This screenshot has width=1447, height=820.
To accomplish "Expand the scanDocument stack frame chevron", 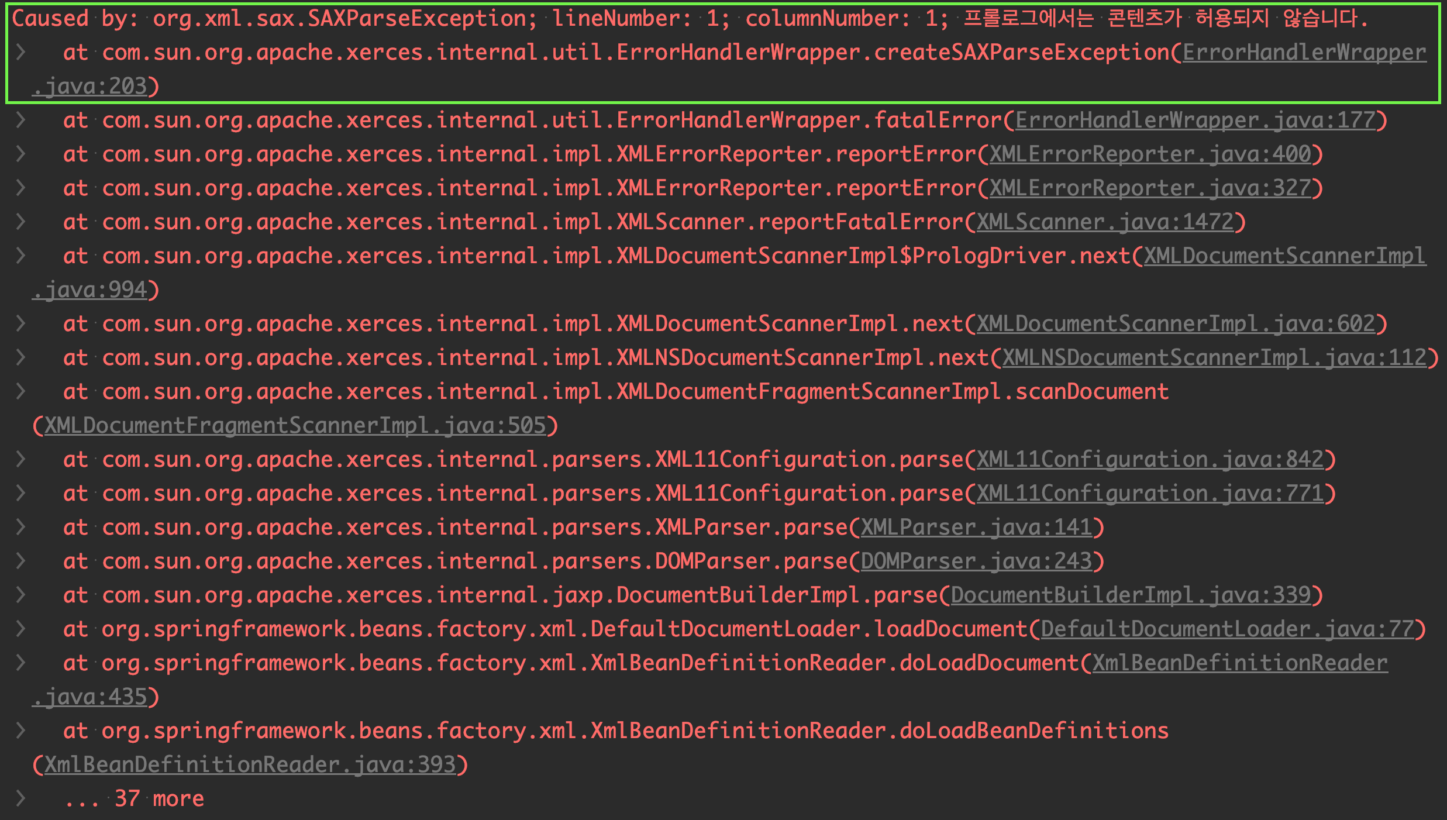I will click(x=20, y=391).
